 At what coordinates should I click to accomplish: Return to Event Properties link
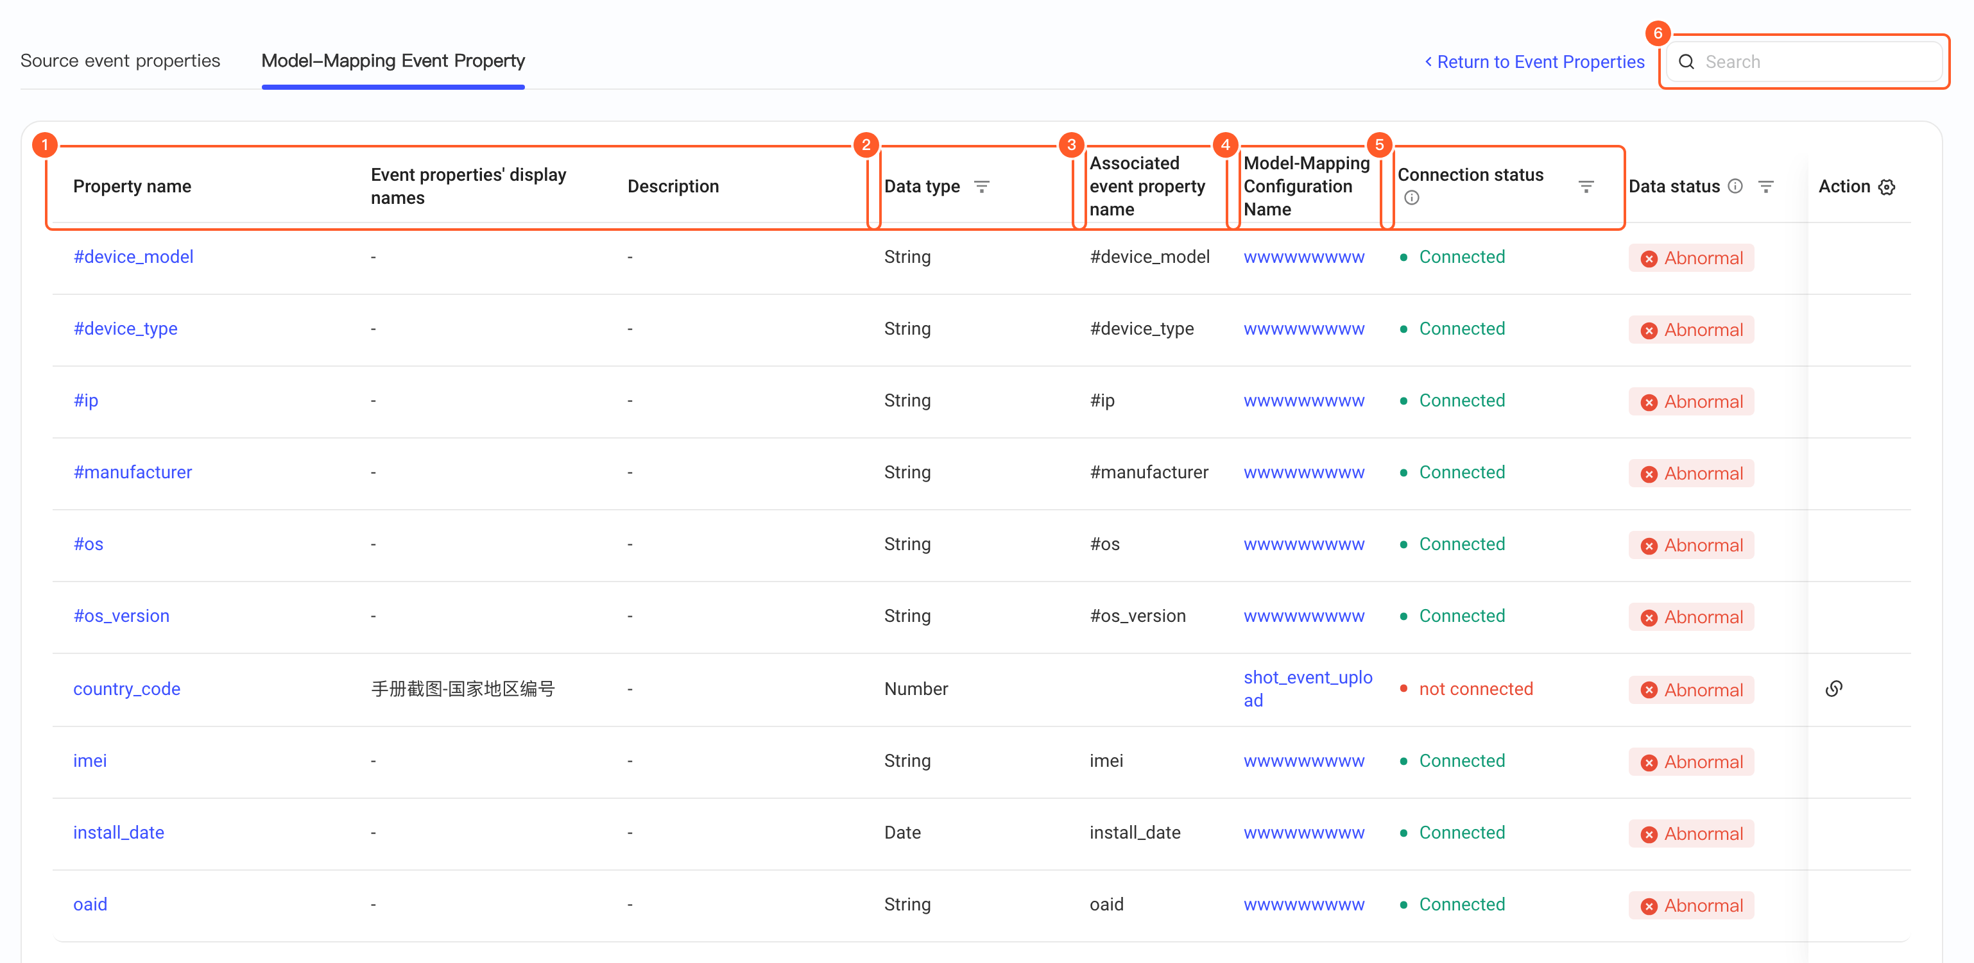click(x=1534, y=62)
